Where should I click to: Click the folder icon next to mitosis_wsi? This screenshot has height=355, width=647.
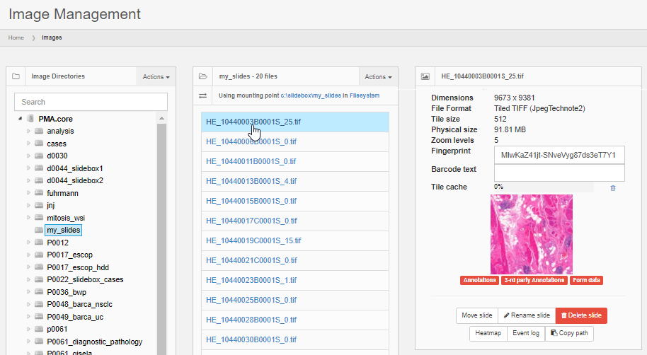pos(39,218)
